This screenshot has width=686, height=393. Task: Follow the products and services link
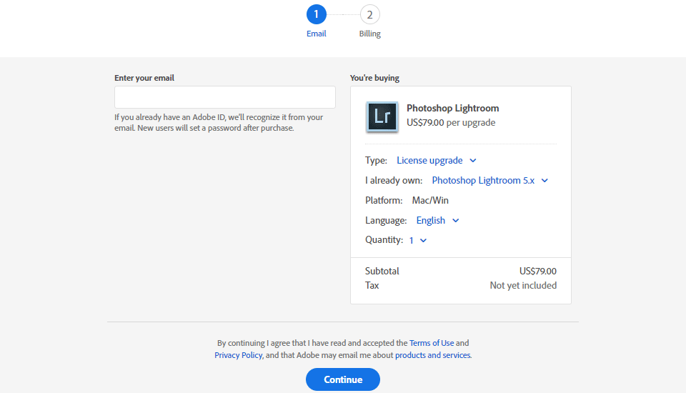point(433,355)
